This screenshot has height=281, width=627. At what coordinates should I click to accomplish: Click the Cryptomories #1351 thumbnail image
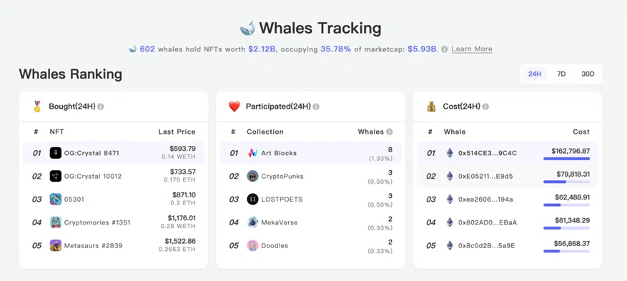tap(56, 222)
